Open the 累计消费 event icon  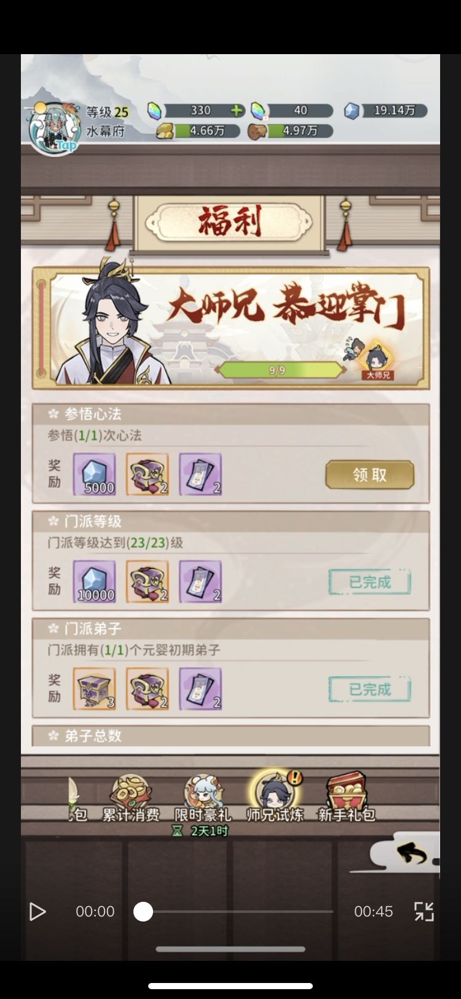coord(130,798)
